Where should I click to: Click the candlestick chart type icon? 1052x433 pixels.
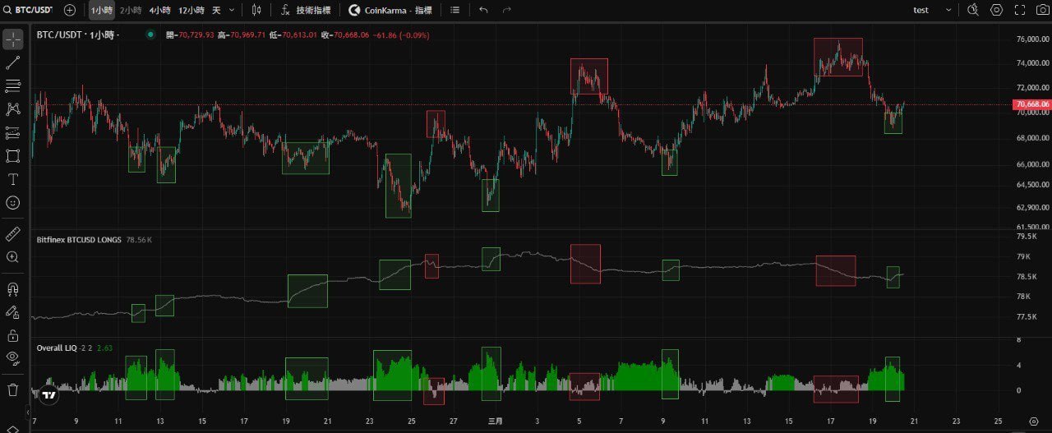[x=256, y=10]
